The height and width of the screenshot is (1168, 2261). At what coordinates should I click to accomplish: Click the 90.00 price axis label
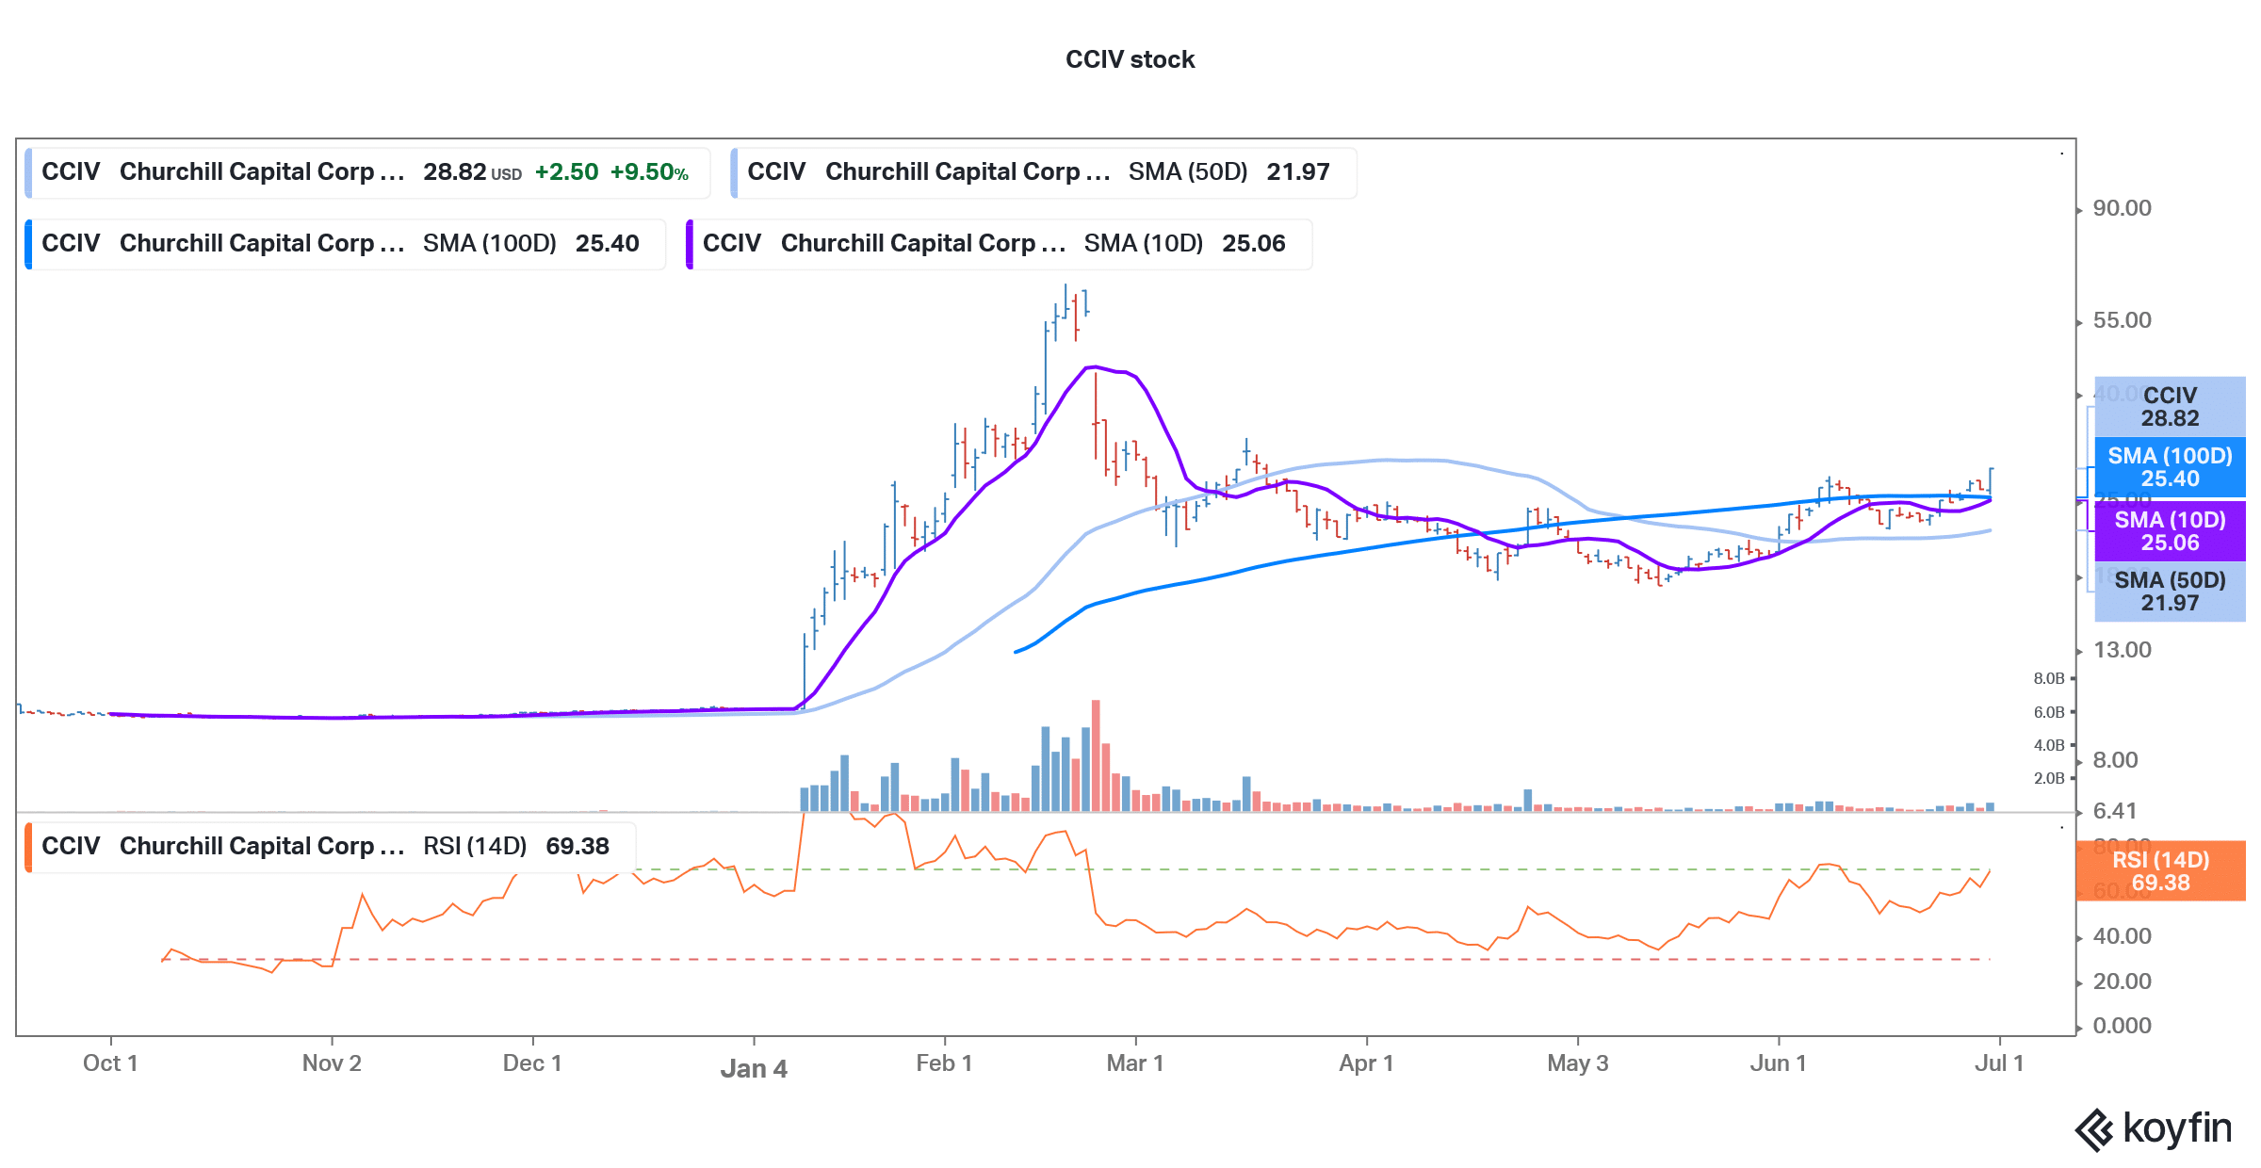(x=2122, y=208)
